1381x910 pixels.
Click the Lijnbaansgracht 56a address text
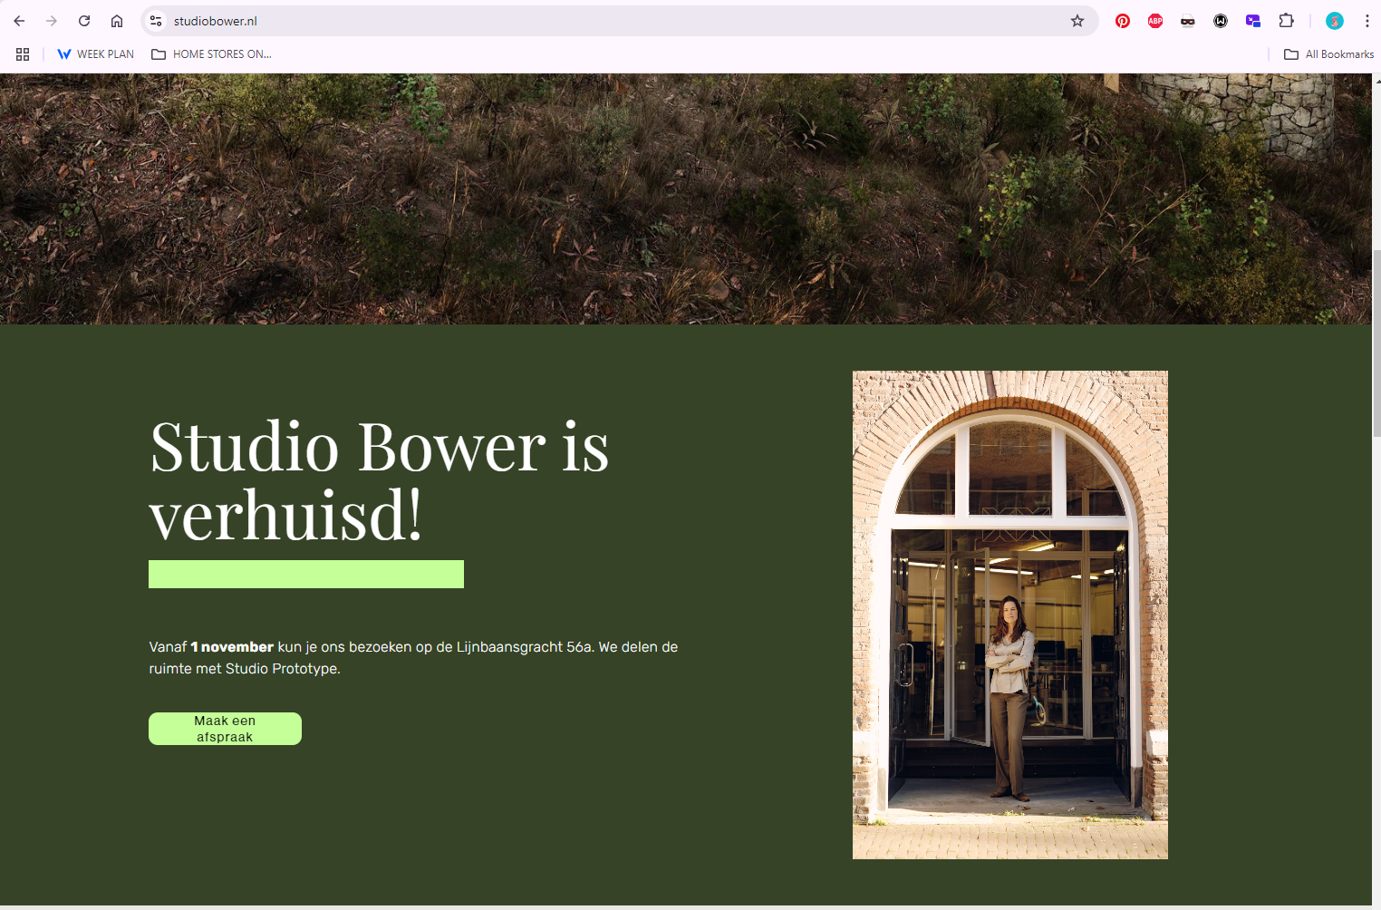click(x=525, y=647)
